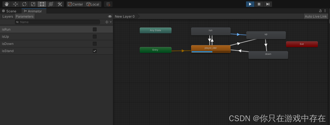Viewport: 330px width, 125px height.
Task: Switch to the Scene tab
Action: coord(9,11)
